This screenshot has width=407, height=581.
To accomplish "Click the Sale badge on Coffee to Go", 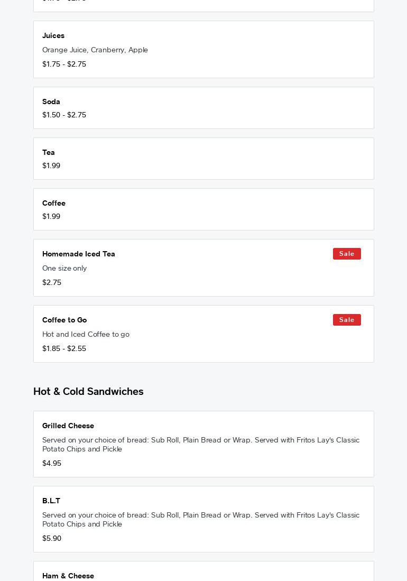I will click(x=347, y=320).
